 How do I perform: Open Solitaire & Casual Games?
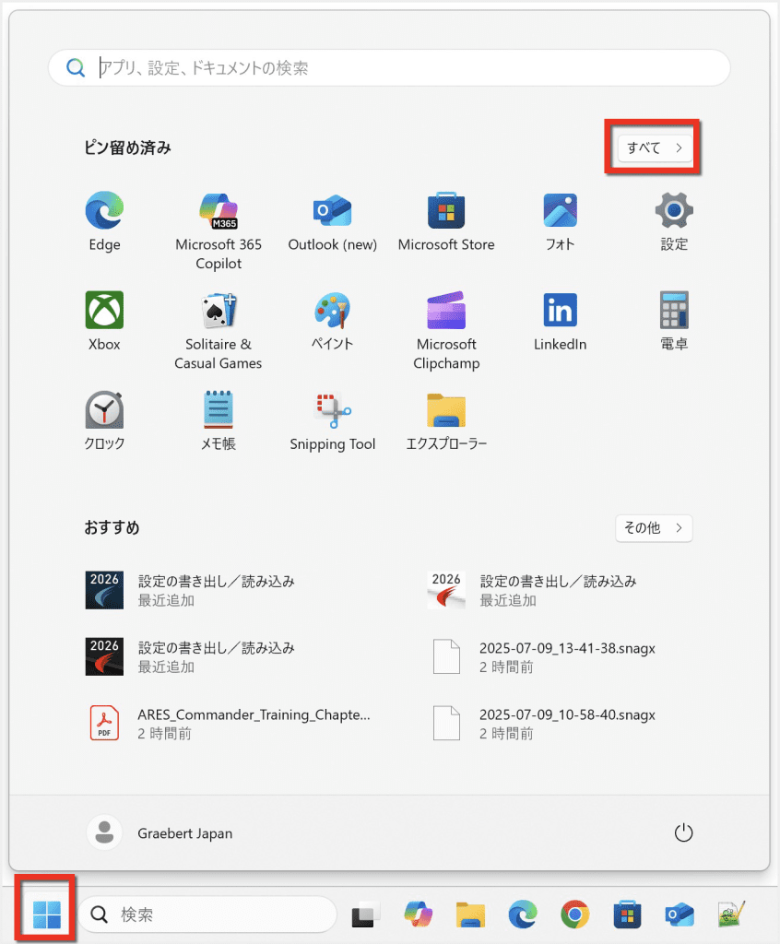218,331
